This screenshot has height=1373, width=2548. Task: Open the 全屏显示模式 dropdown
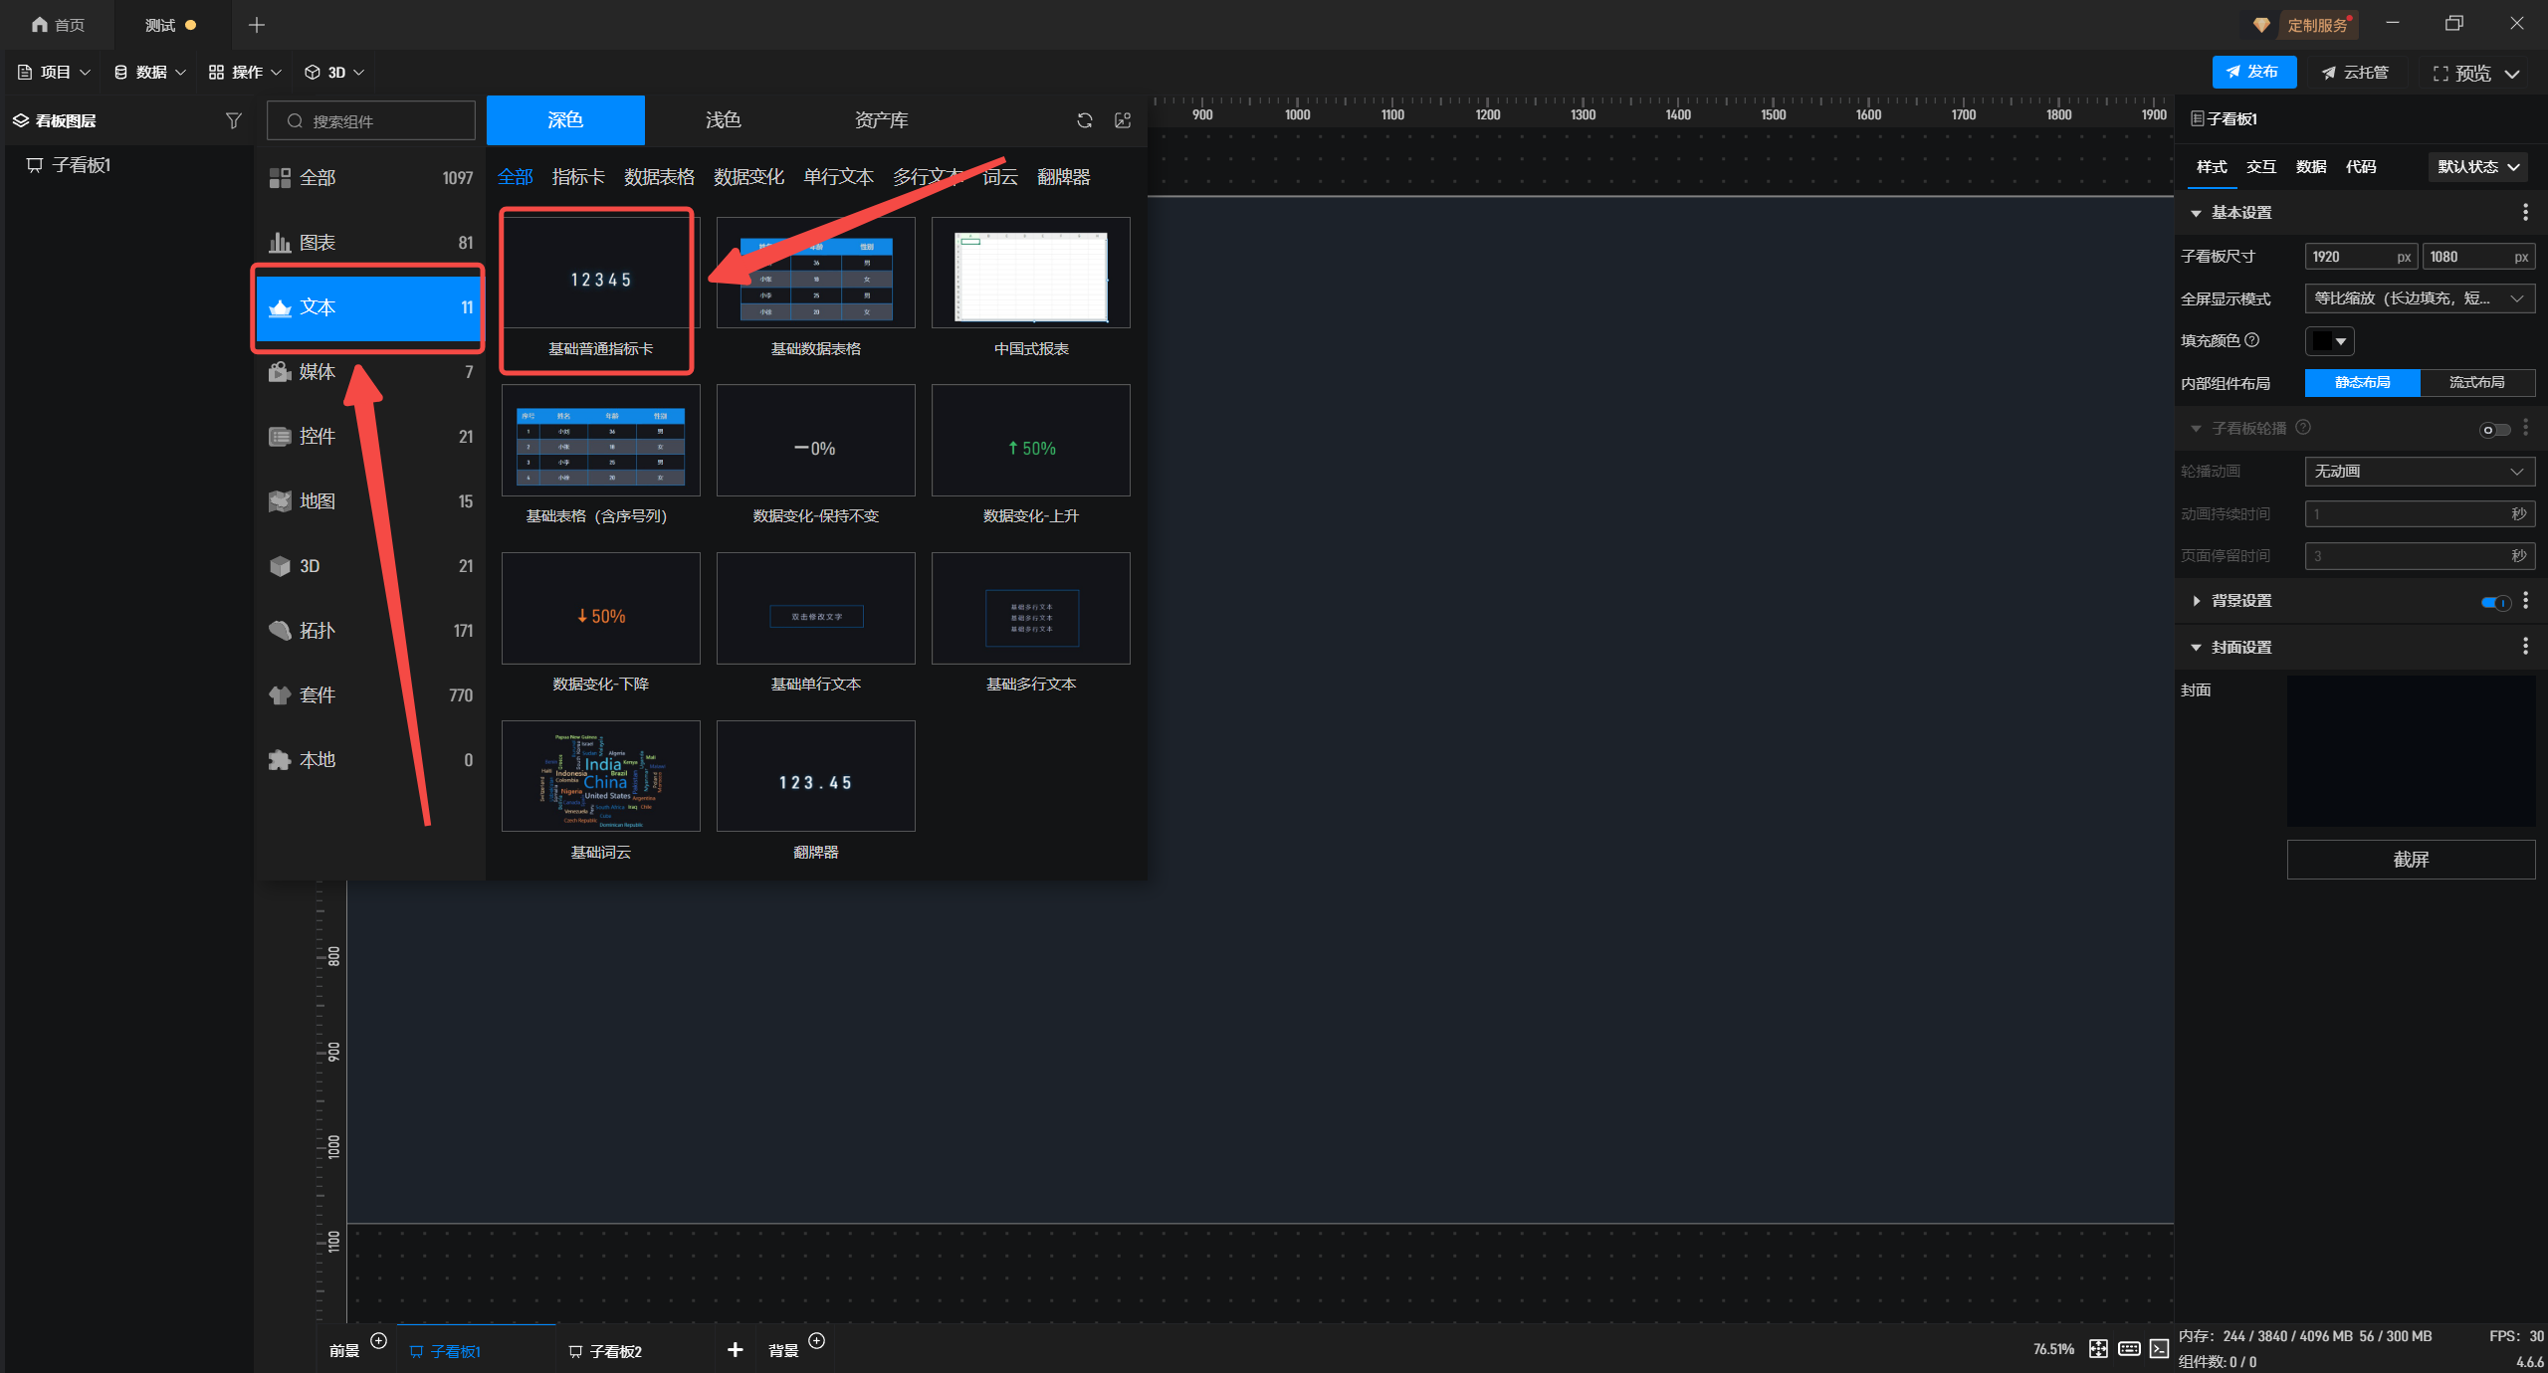[x=2419, y=298]
